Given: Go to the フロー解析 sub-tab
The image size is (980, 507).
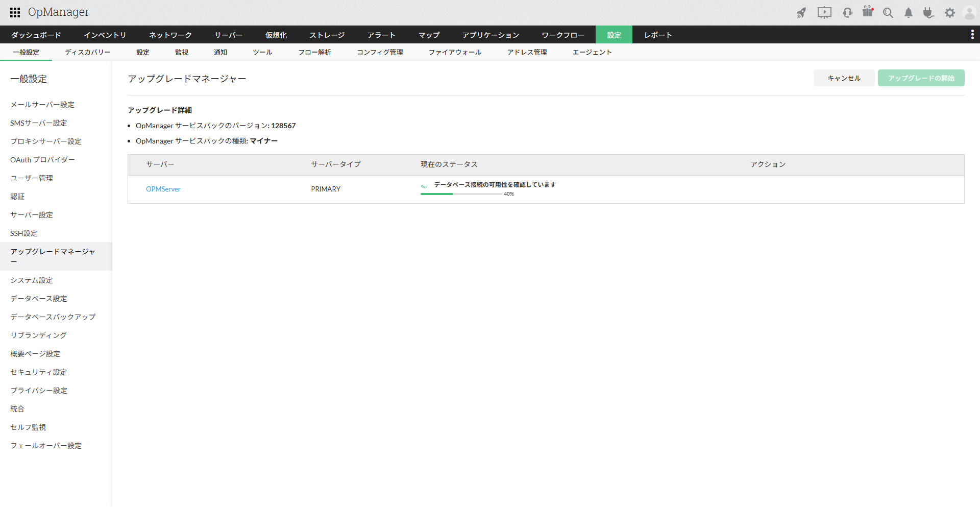Looking at the screenshot, I should point(315,52).
